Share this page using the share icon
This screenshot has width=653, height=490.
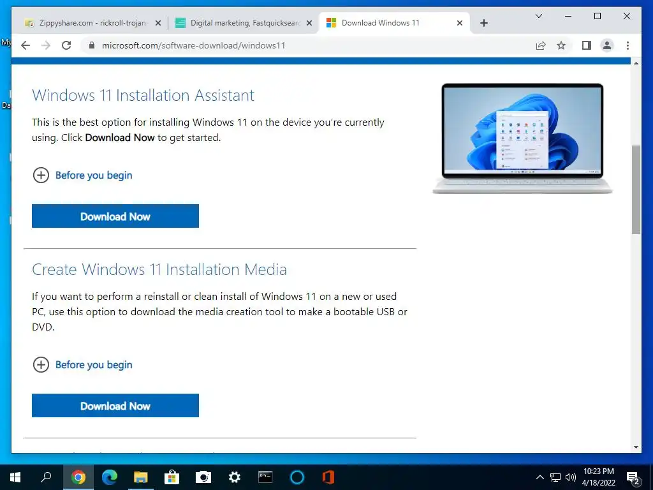[541, 45]
